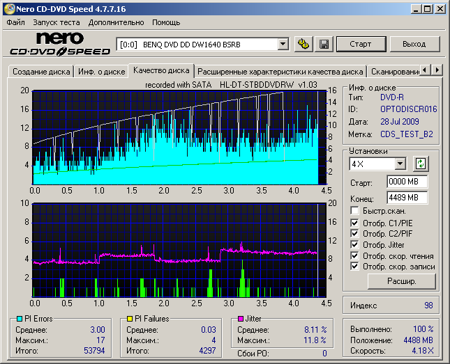Enable the Быстр.скан. checkbox
Image resolution: width=450 pixels, height=364 pixels.
pyautogui.click(x=355, y=210)
